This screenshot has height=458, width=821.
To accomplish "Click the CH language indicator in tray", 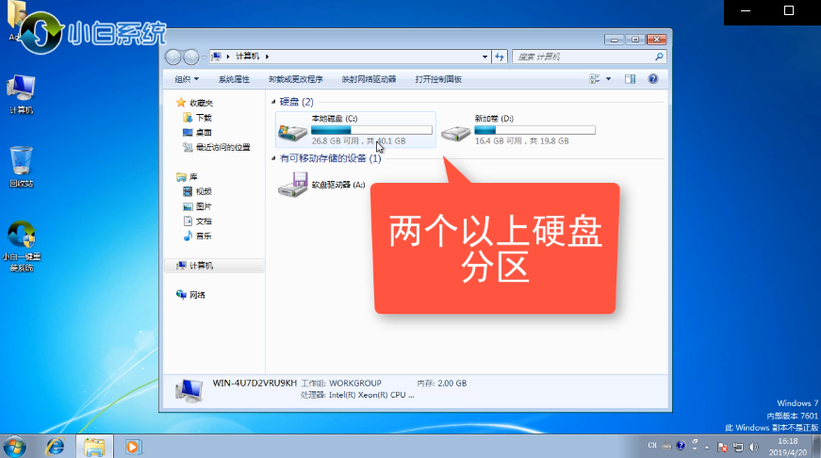I will pyautogui.click(x=652, y=446).
